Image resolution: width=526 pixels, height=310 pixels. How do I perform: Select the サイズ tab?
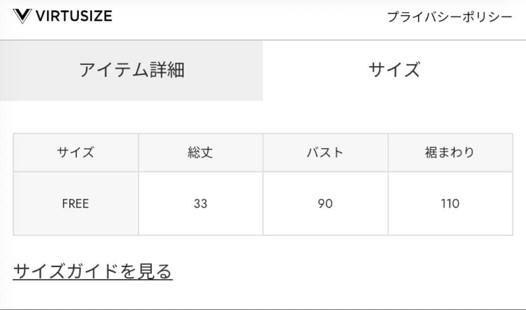[394, 70]
